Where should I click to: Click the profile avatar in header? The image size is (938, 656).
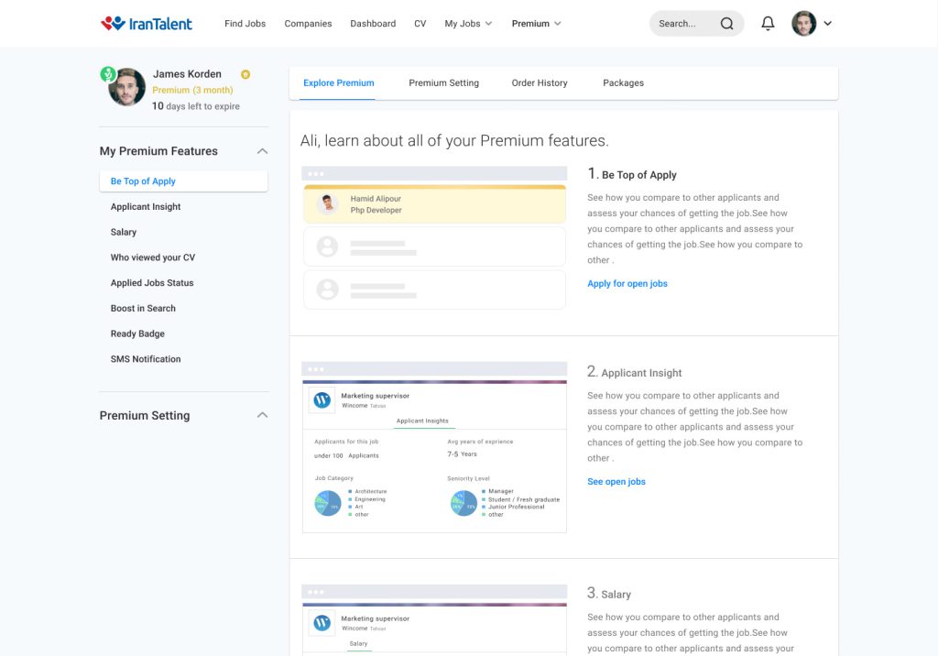coord(803,23)
